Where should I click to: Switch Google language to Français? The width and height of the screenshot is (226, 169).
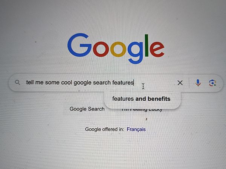[x=136, y=129]
